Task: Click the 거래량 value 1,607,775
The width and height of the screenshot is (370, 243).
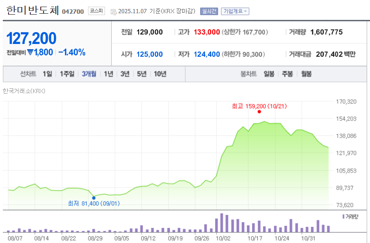Action: click(326, 32)
